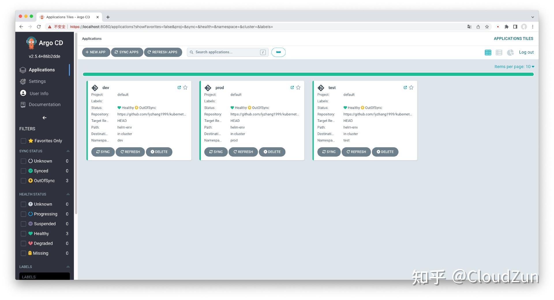The height and width of the screenshot is (300, 554).
Task: Collapse the HEALTH STATUS filter section
Action: (68, 194)
